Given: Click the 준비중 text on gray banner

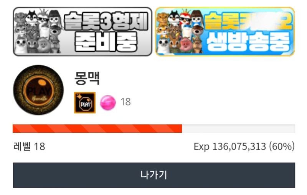Looking at the screenshot, I should [x=105, y=42].
